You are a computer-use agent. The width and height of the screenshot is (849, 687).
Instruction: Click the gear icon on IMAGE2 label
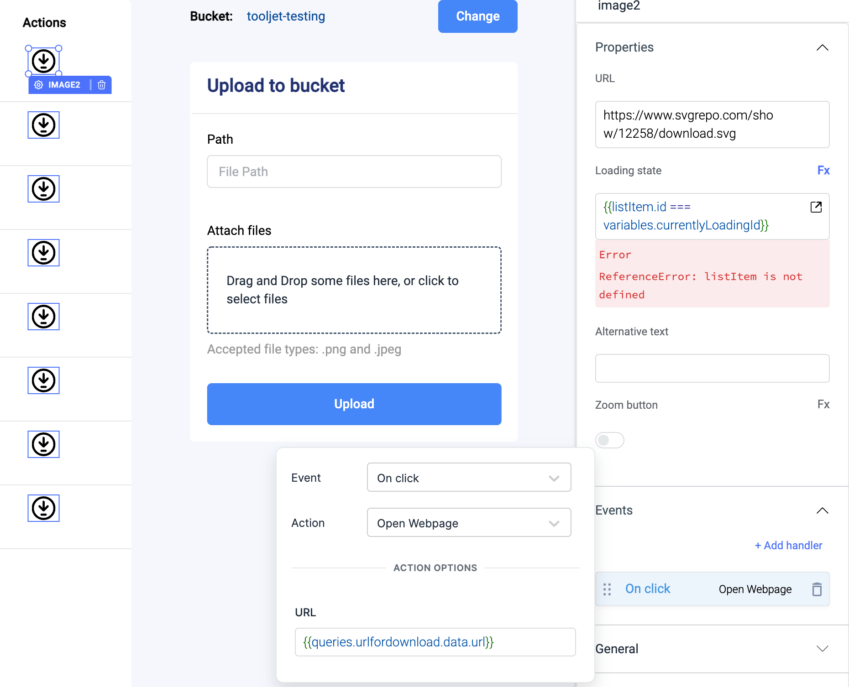(x=39, y=85)
